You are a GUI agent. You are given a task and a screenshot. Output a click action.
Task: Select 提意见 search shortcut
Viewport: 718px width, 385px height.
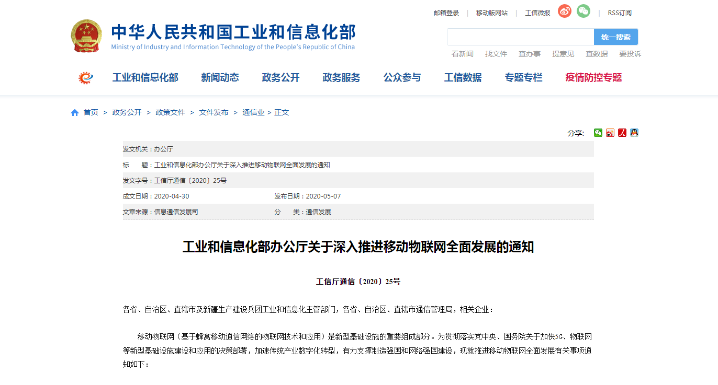pos(563,54)
